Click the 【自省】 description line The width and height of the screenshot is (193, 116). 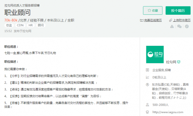coord(66,105)
